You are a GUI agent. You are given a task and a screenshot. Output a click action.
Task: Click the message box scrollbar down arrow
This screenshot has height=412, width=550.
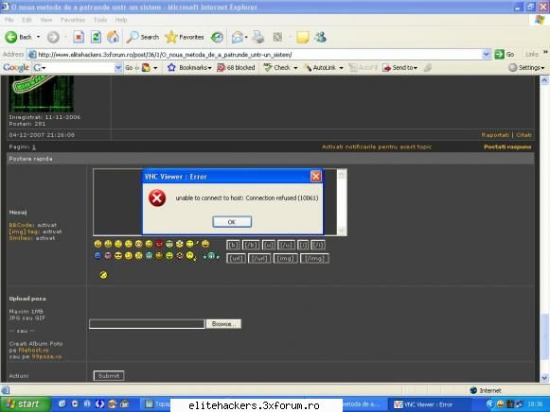tap(342, 231)
